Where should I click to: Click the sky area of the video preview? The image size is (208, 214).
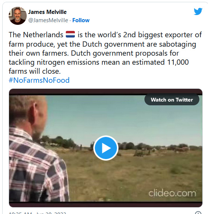tap(123, 117)
